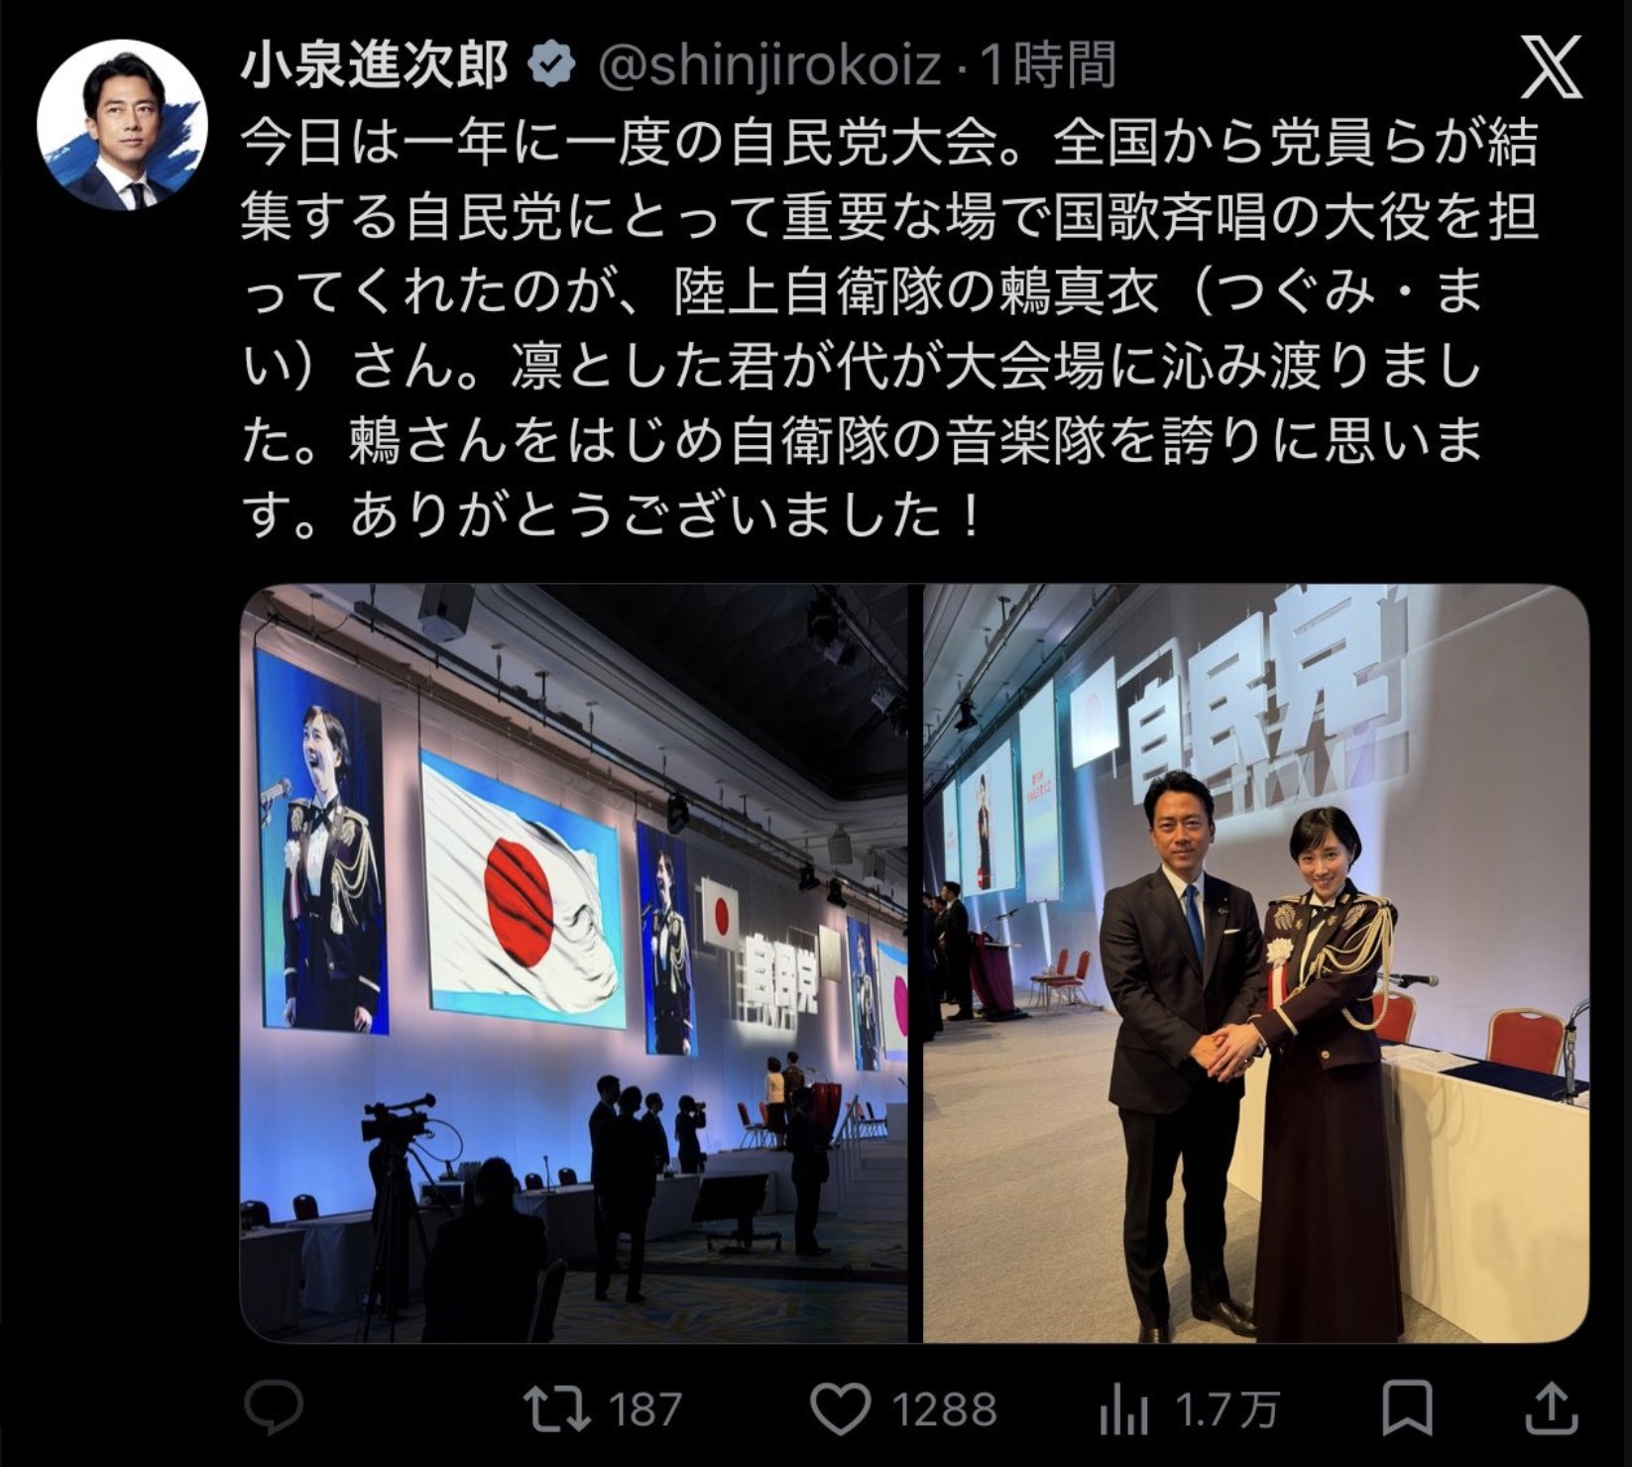
Task: Click the 1時間 timestamp
Action: click(1049, 66)
